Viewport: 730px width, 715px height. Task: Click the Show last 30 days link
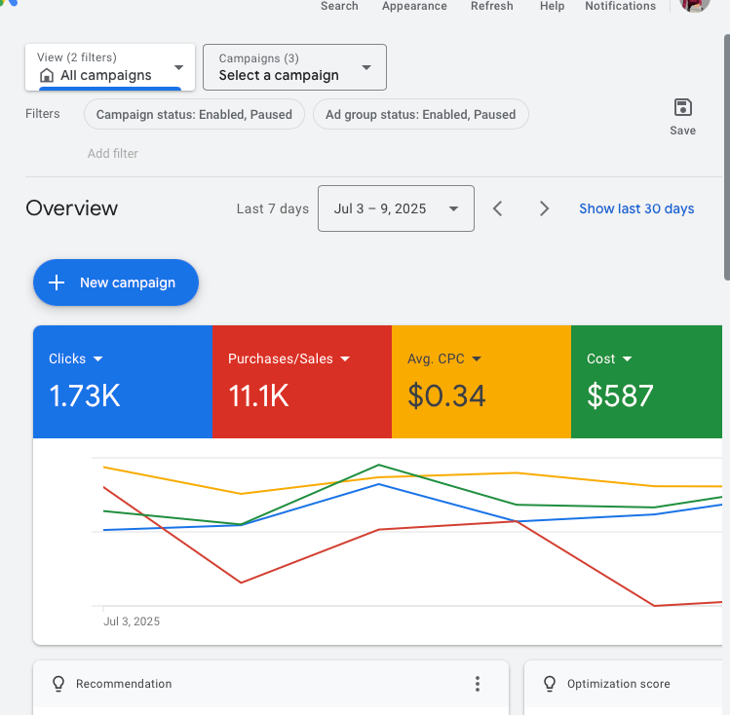click(636, 208)
